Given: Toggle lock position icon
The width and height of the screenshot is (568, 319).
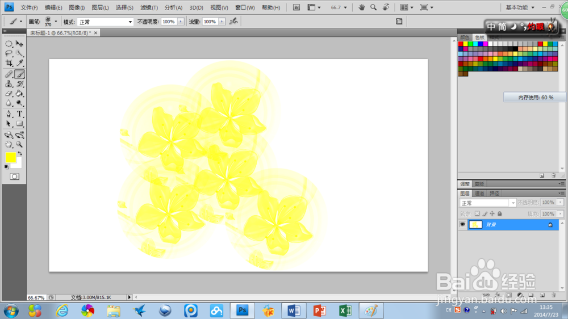Looking at the screenshot, I should pos(492,213).
